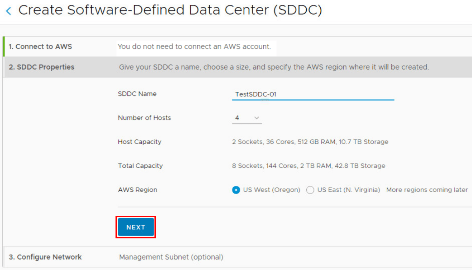Click the AWS account connection message

(194, 47)
